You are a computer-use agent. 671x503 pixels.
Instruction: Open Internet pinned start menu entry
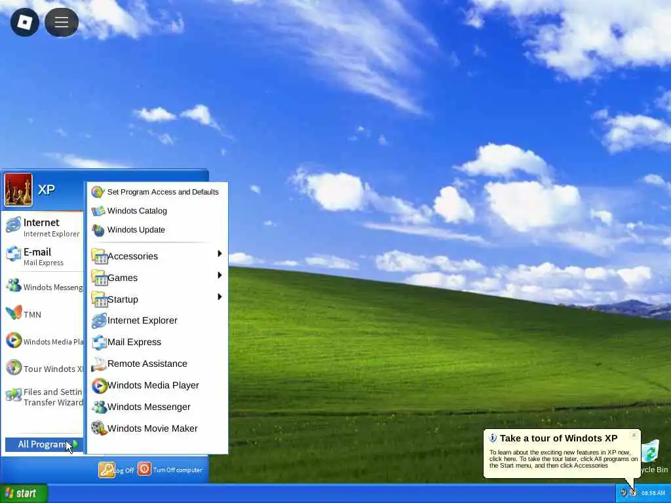(x=43, y=227)
